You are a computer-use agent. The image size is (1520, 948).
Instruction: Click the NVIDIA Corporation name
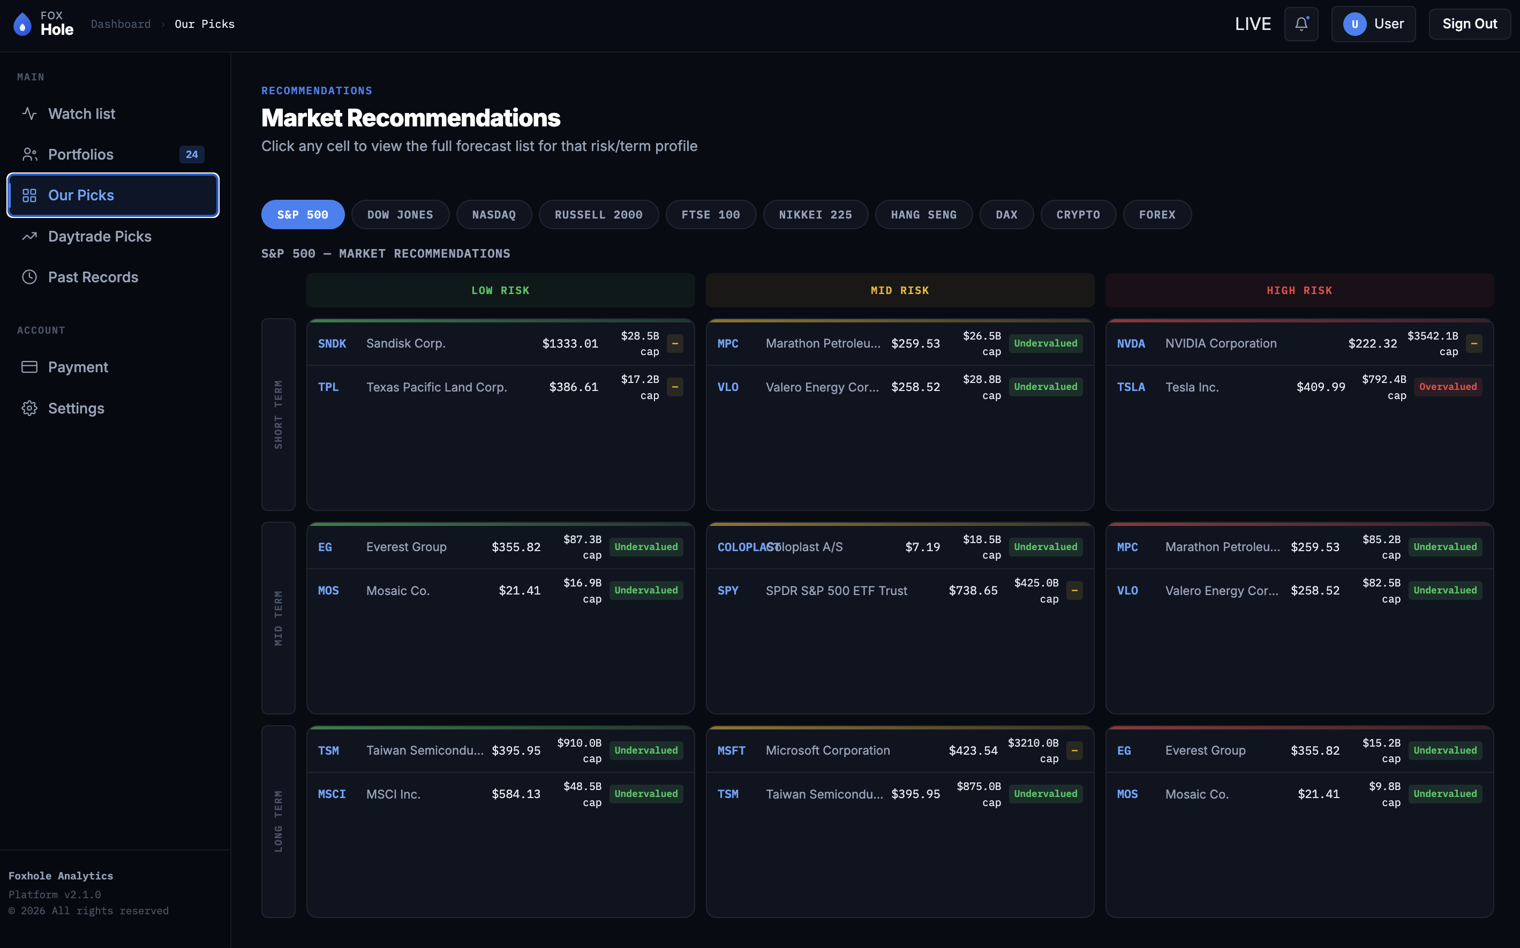(1221, 344)
